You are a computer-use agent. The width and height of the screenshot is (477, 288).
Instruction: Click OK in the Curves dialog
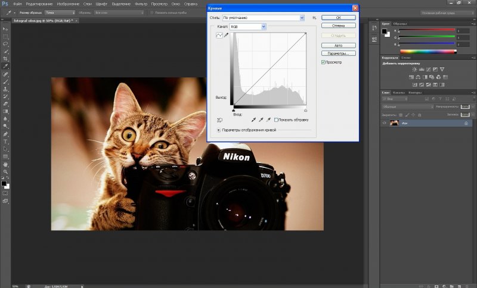click(x=338, y=18)
